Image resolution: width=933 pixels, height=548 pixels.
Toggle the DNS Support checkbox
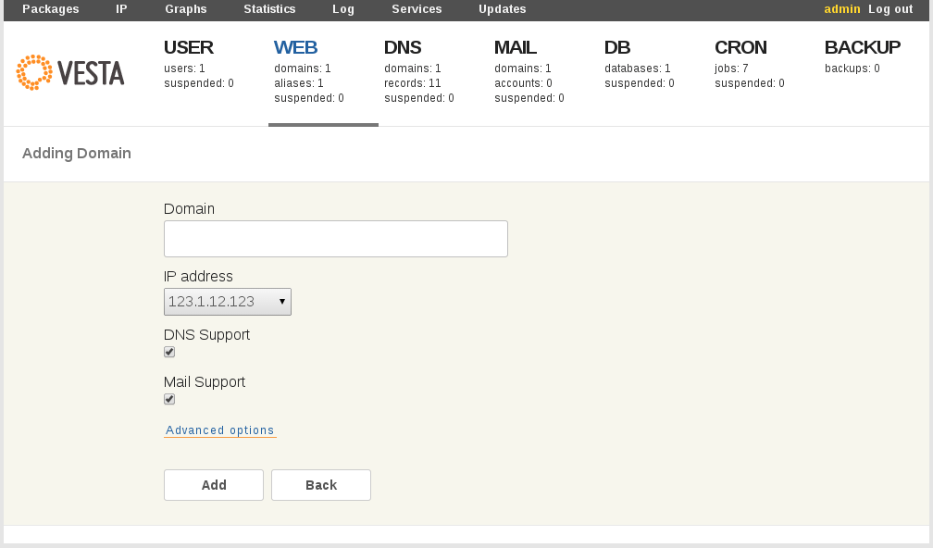coord(169,352)
